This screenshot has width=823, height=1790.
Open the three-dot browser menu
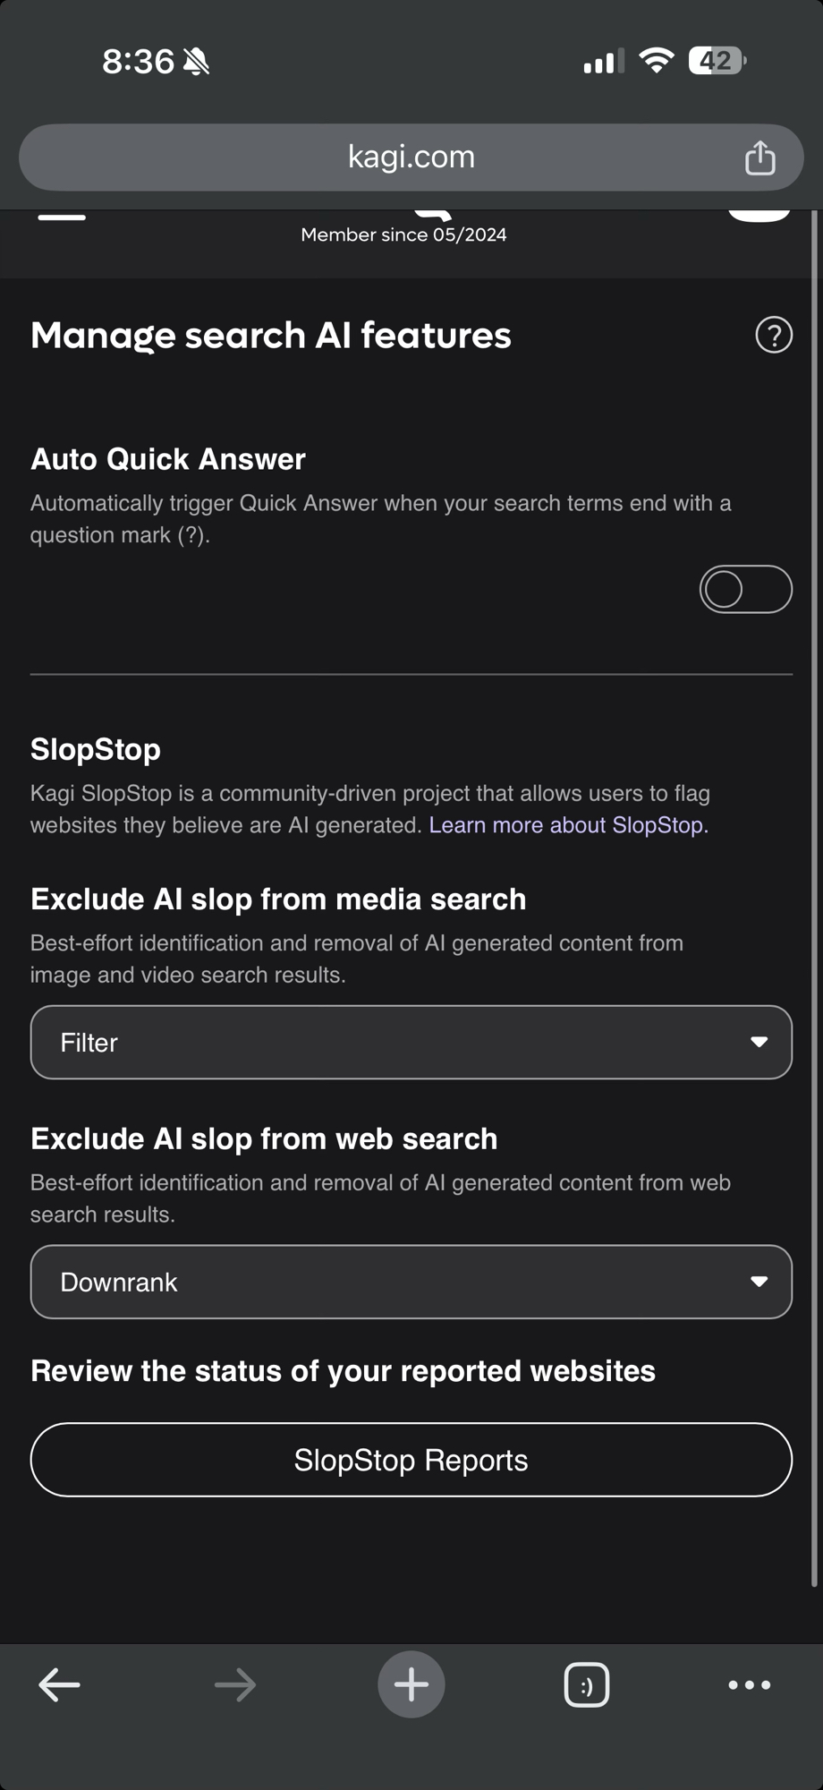[749, 1685]
